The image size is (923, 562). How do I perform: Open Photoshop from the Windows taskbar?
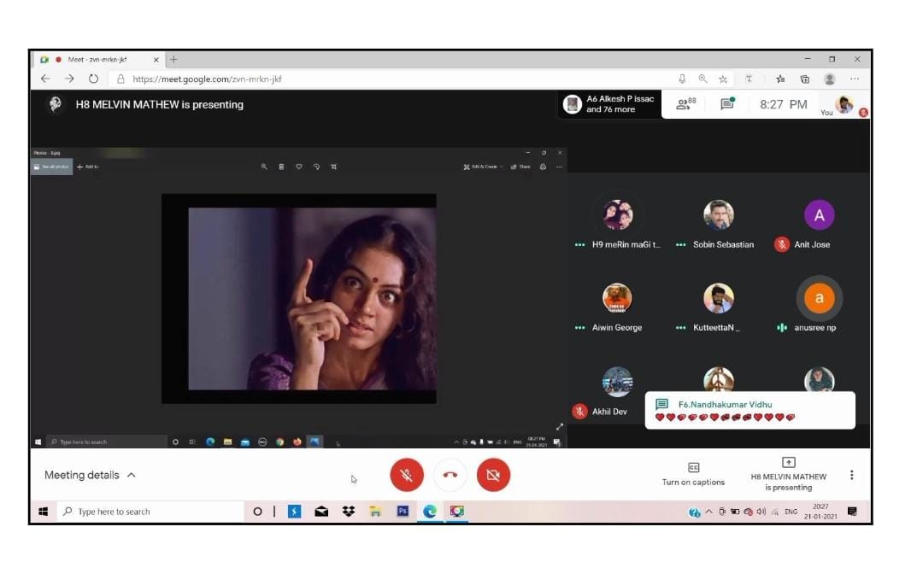coord(403,512)
